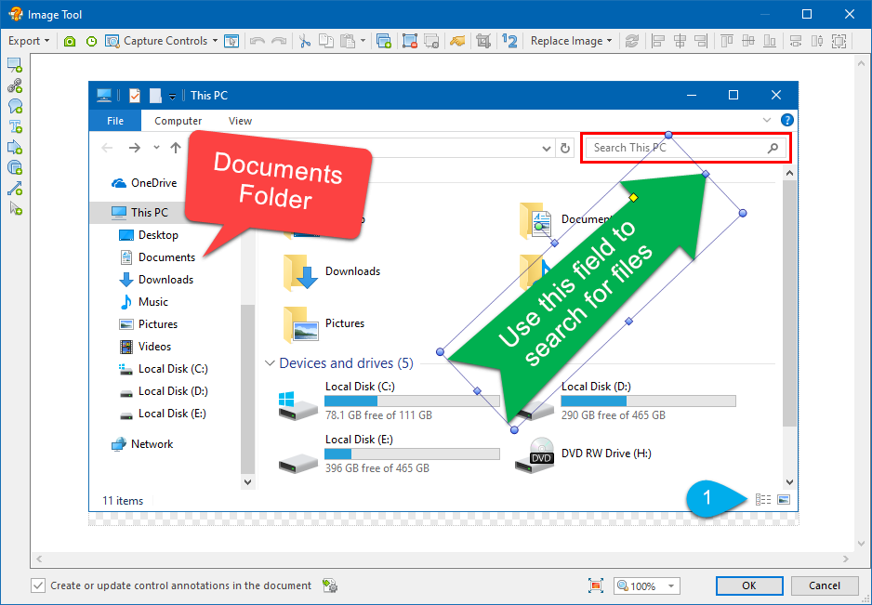872x605 pixels.
Task: Click the Copy icon in toolbar
Action: point(326,41)
